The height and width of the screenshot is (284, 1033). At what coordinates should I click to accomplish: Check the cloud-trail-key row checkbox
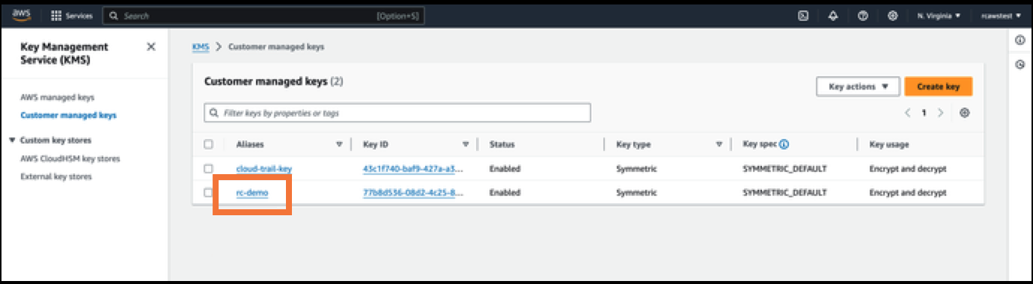click(x=209, y=169)
